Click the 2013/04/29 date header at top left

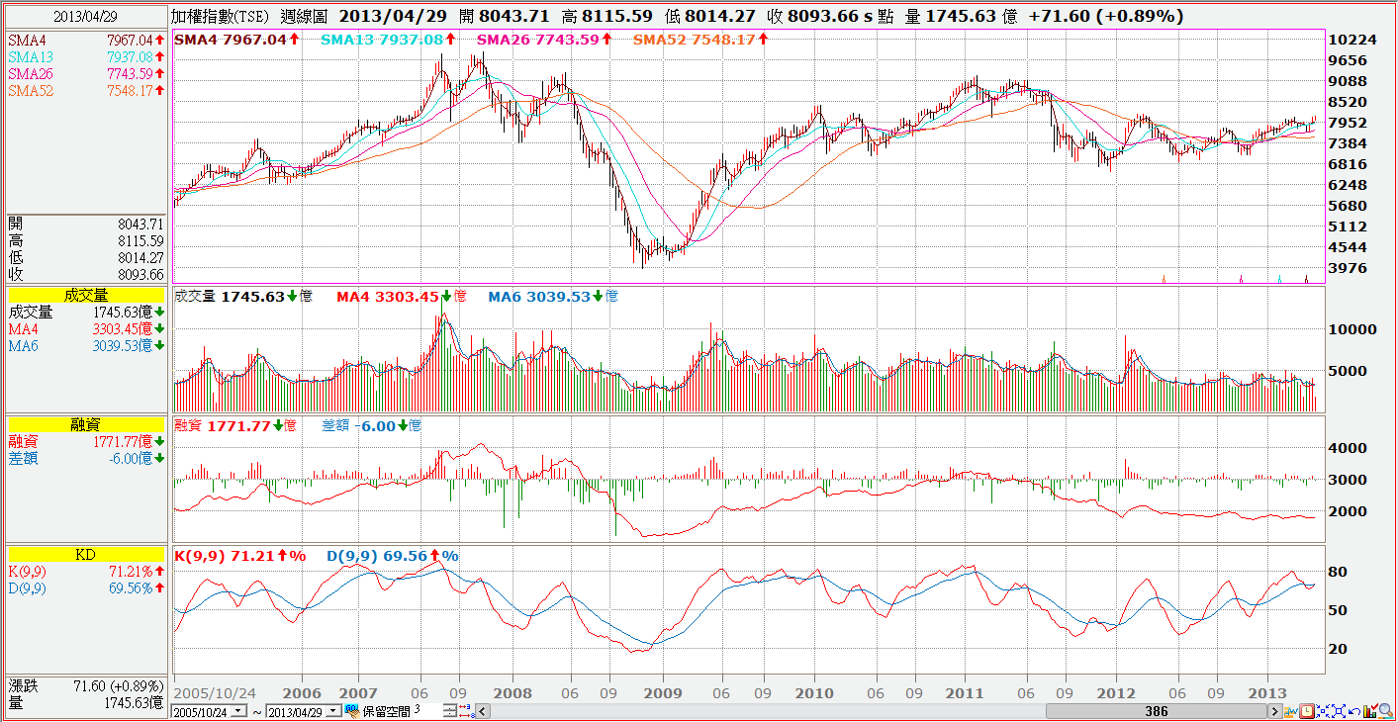pyautogui.click(x=85, y=18)
